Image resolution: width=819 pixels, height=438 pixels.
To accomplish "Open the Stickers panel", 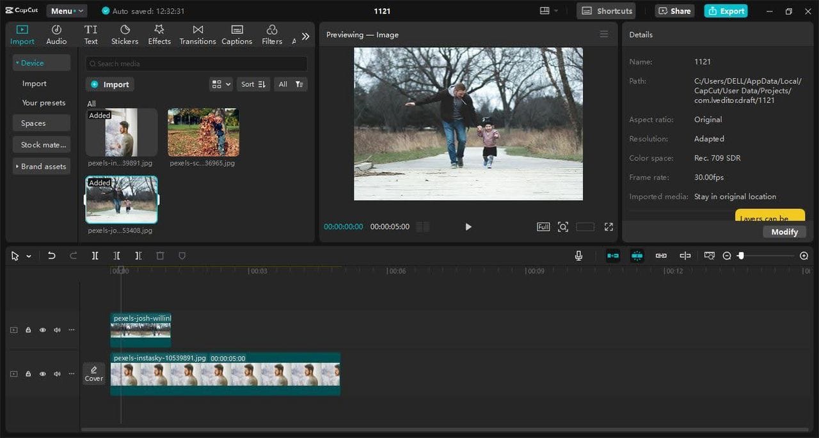I will (x=124, y=33).
